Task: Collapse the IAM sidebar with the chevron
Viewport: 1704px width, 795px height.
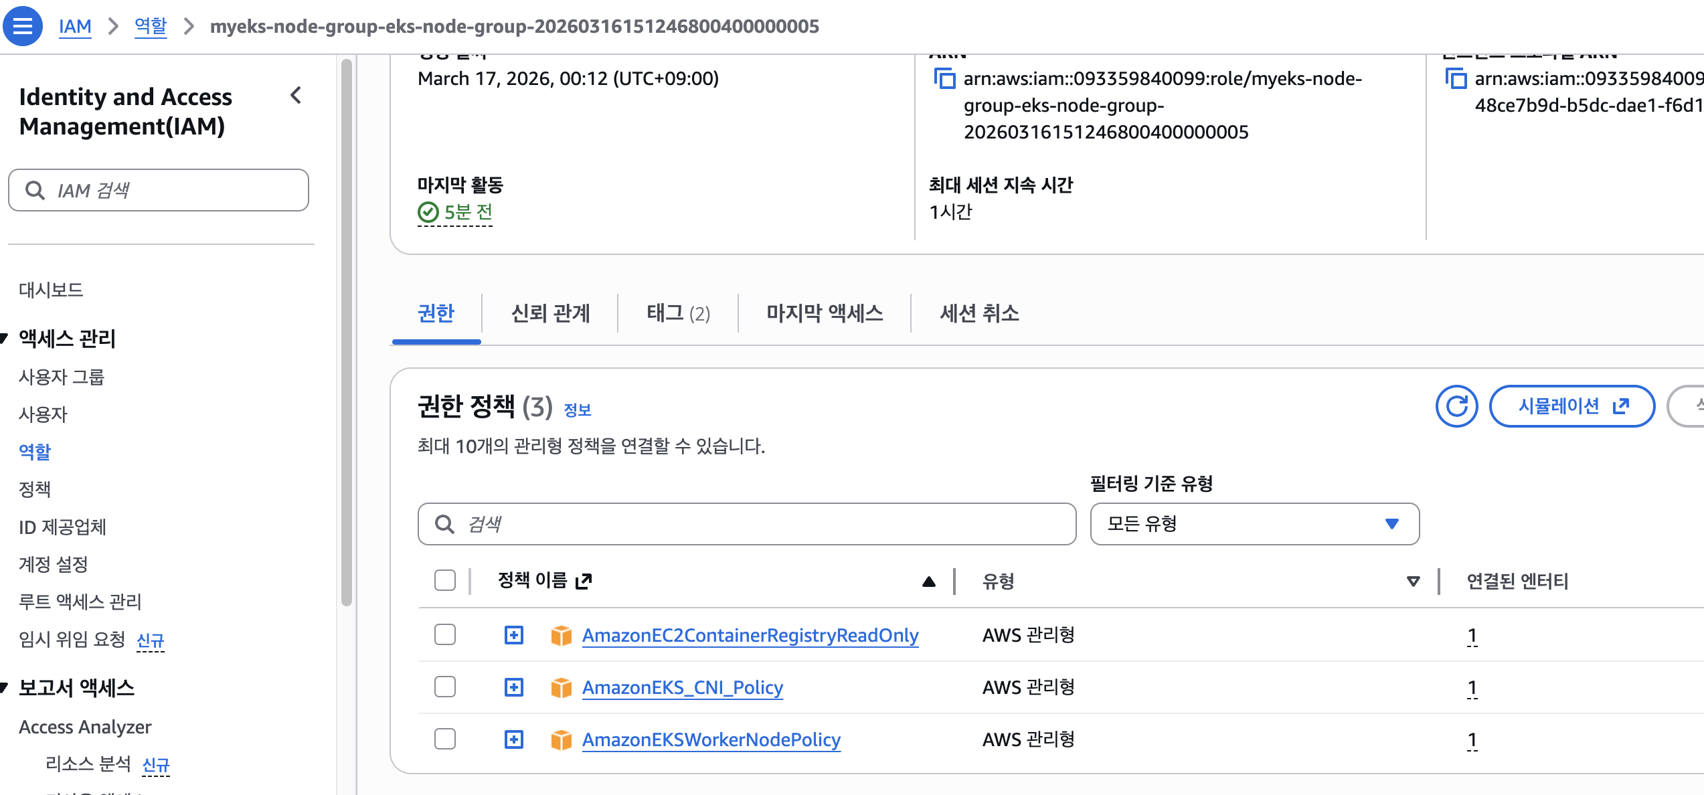Action: tap(296, 96)
